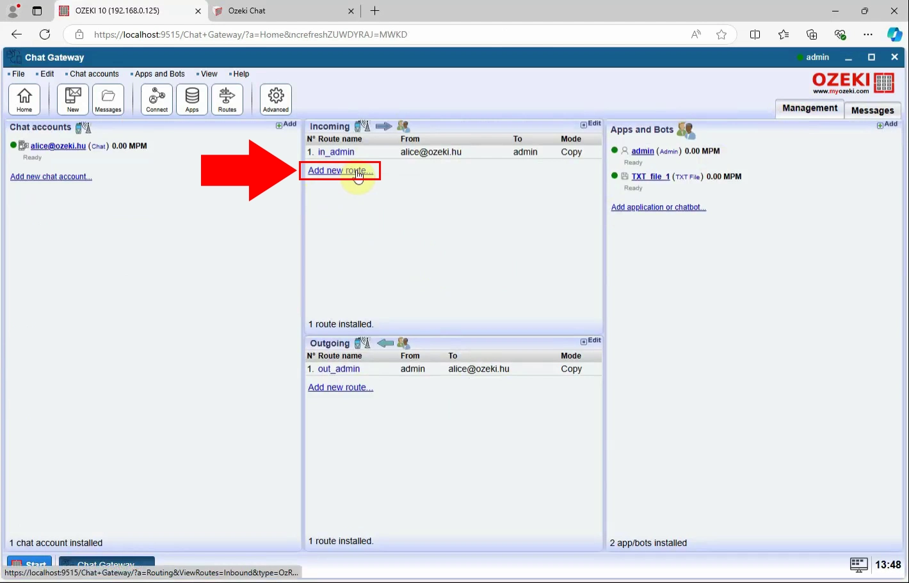Image resolution: width=909 pixels, height=583 pixels.
Task: Click the Route name header in Outgoing table
Action: click(340, 356)
